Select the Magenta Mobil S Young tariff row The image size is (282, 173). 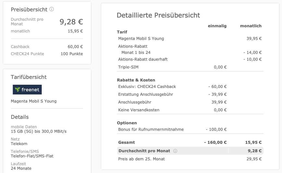pos(190,39)
